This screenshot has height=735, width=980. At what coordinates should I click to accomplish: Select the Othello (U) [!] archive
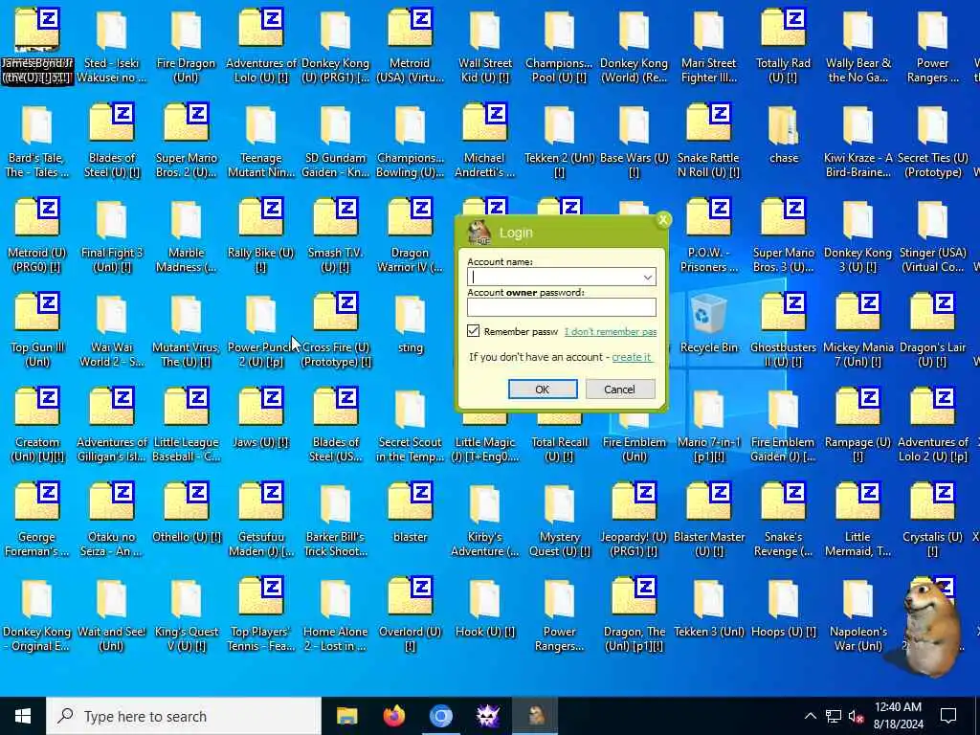point(187,511)
